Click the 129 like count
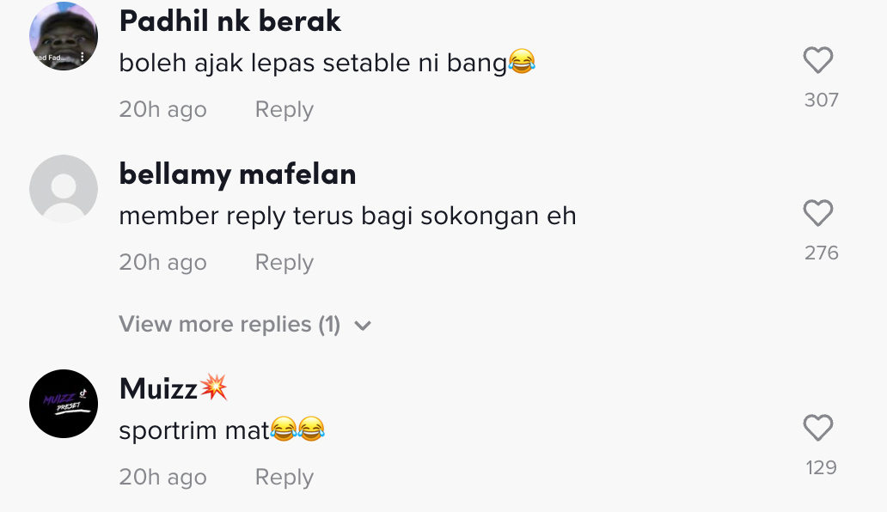 point(821,468)
